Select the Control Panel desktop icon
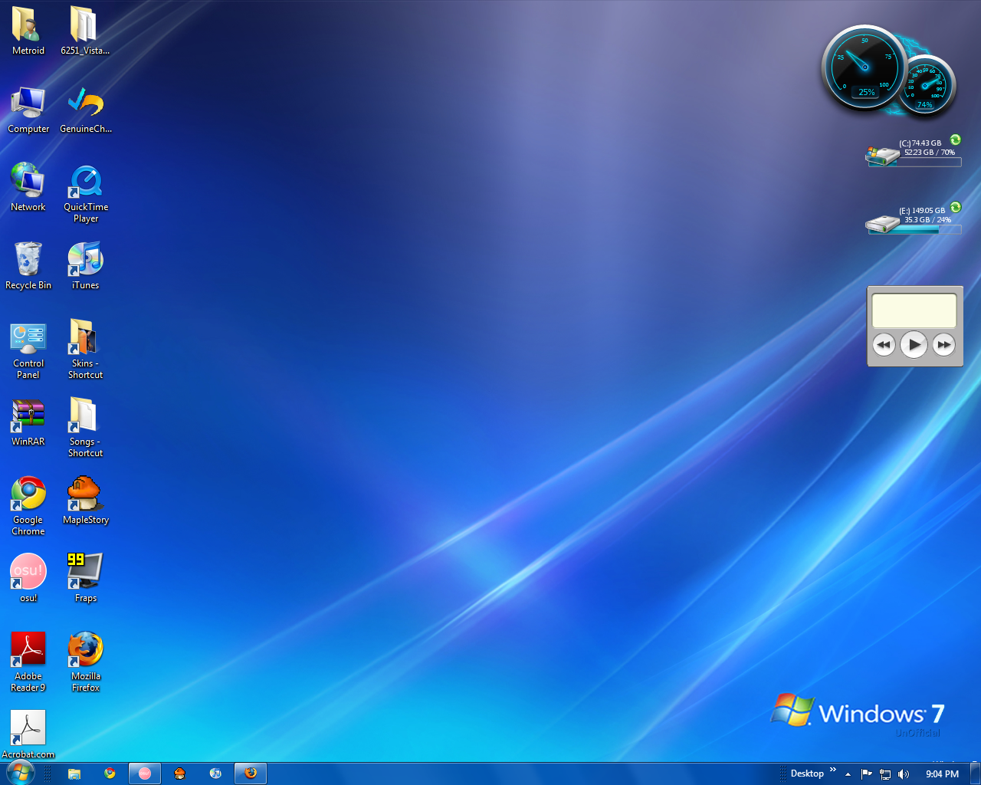The image size is (981, 785). pyautogui.click(x=28, y=350)
